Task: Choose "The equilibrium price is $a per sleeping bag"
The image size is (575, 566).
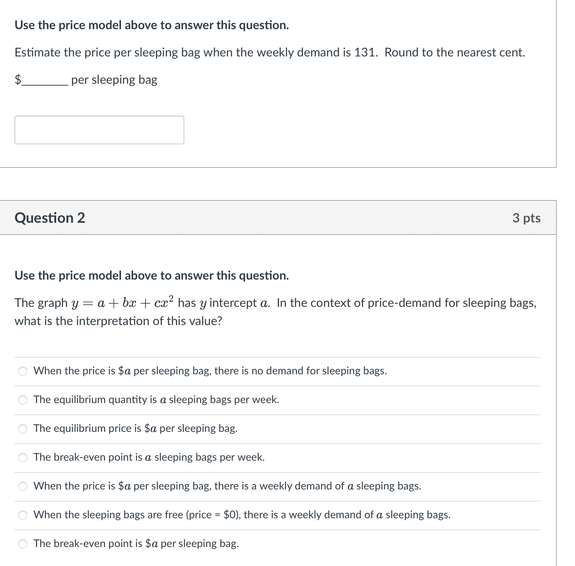Action: point(22,429)
